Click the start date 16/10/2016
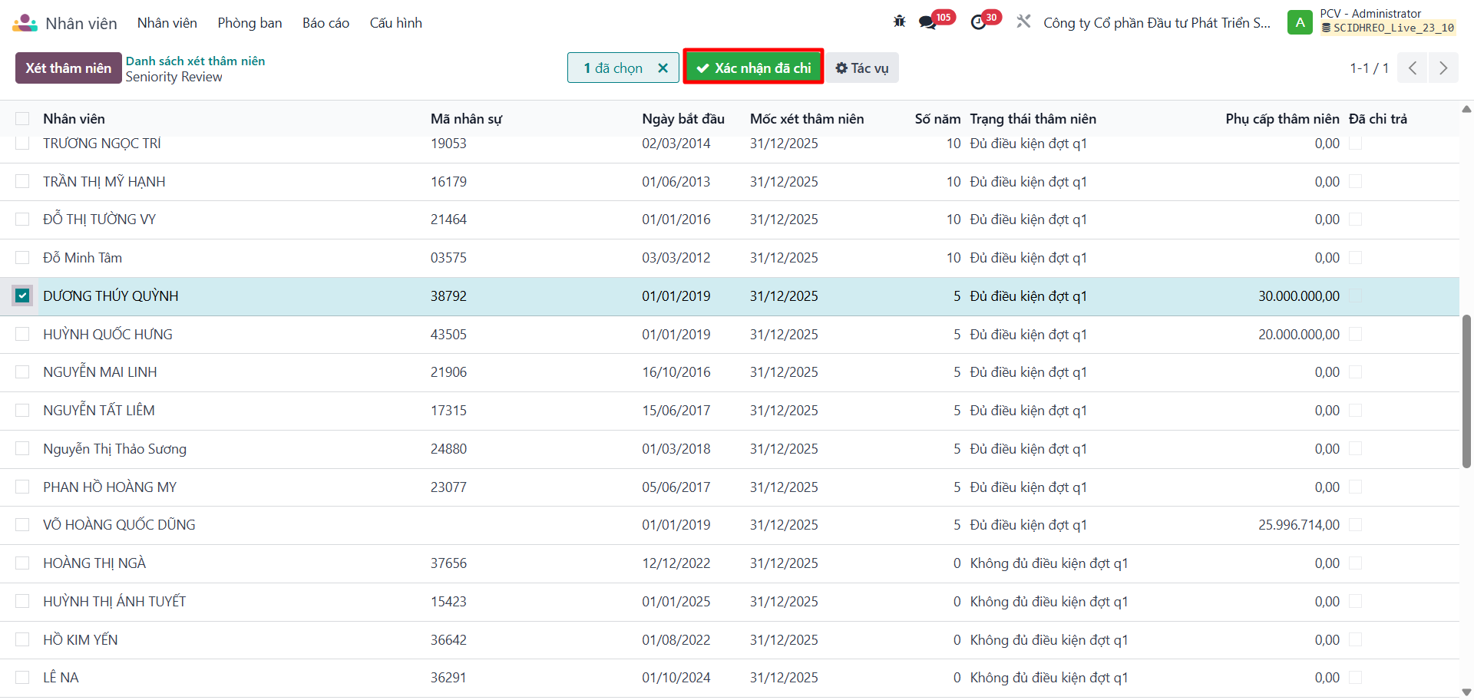The image size is (1474, 700). tap(676, 372)
